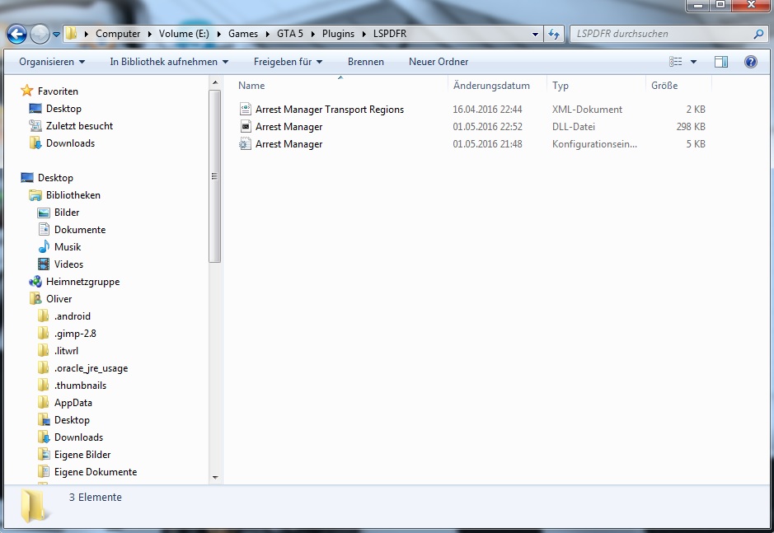This screenshot has height=533, width=774.
Task: Open the AppData folder
Action: [x=73, y=403]
